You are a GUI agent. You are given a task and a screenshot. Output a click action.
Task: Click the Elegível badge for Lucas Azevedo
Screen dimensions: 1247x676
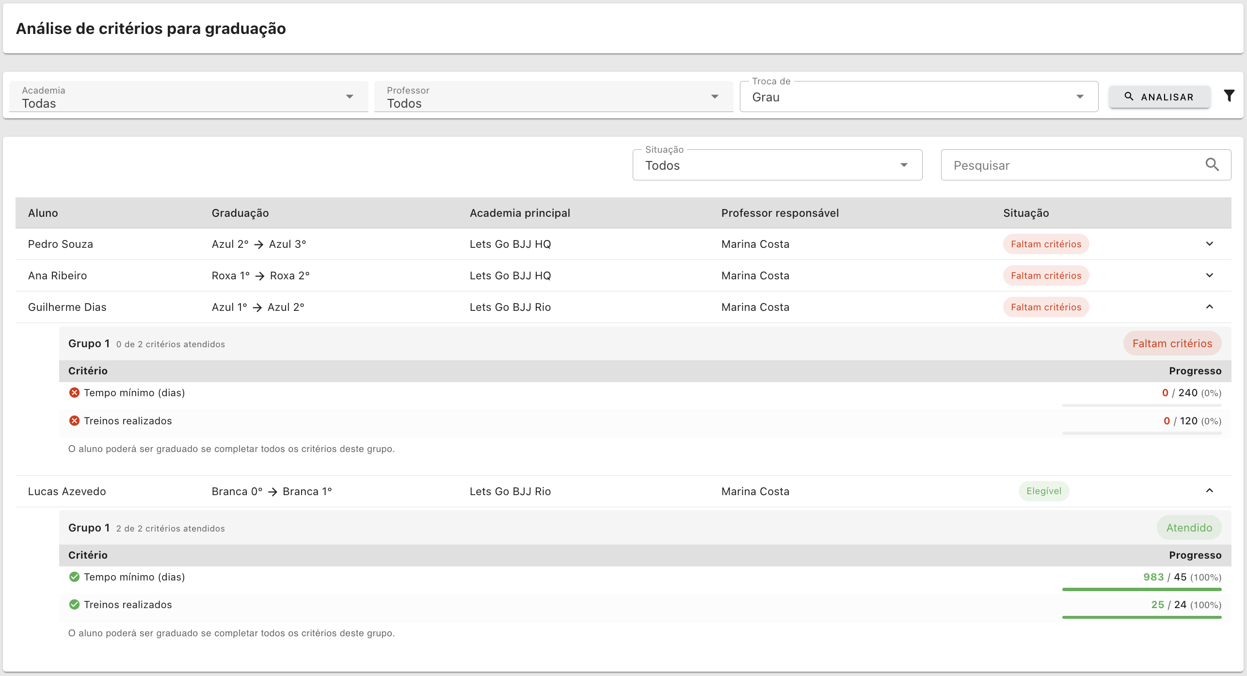pos(1043,491)
